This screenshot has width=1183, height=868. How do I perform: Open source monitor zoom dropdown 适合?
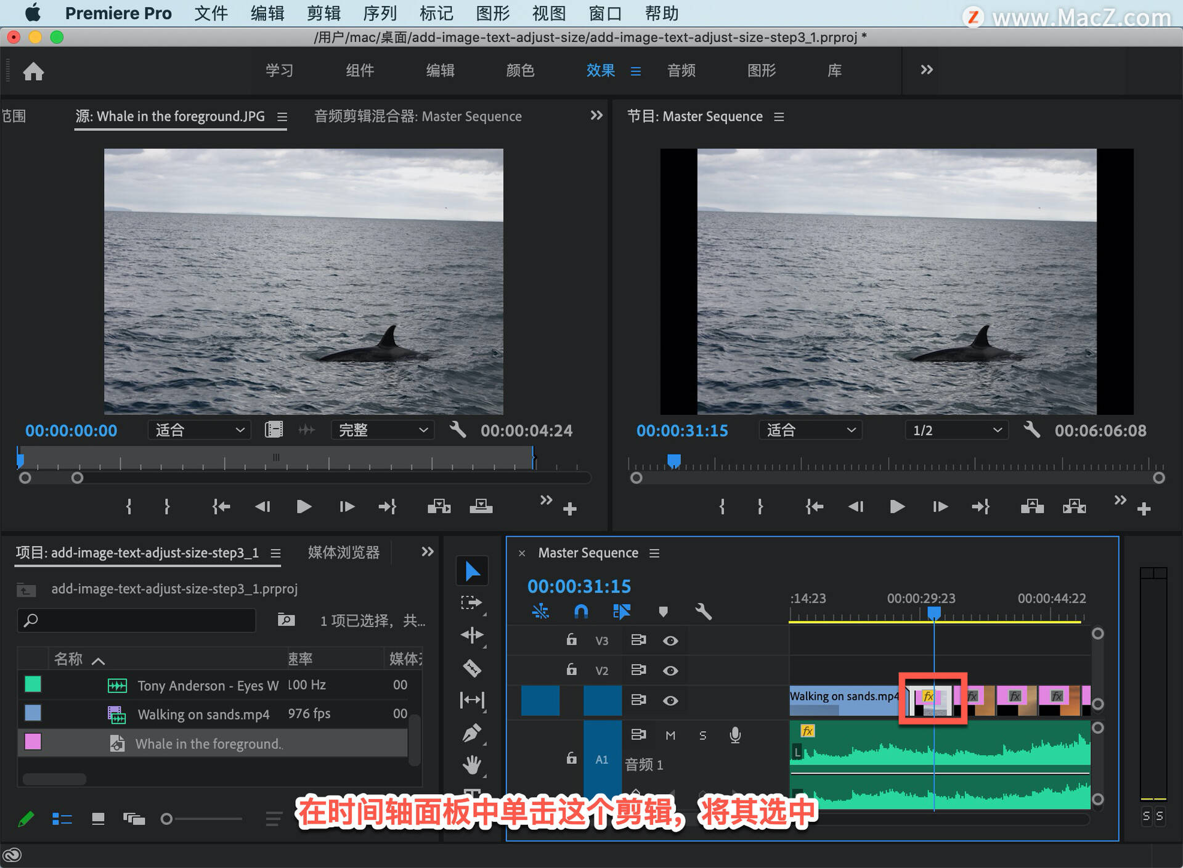[x=199, y=430]
